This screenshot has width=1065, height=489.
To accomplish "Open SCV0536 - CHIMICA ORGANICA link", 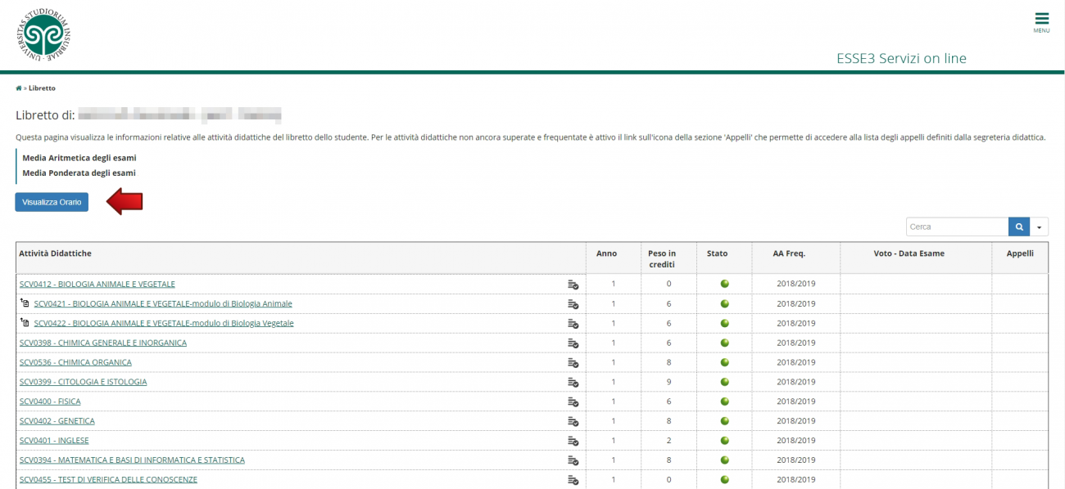I will click(75, 363).
